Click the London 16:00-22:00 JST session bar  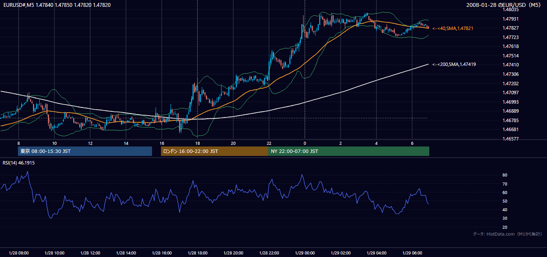pyautogui.click(x=214, y=151)
